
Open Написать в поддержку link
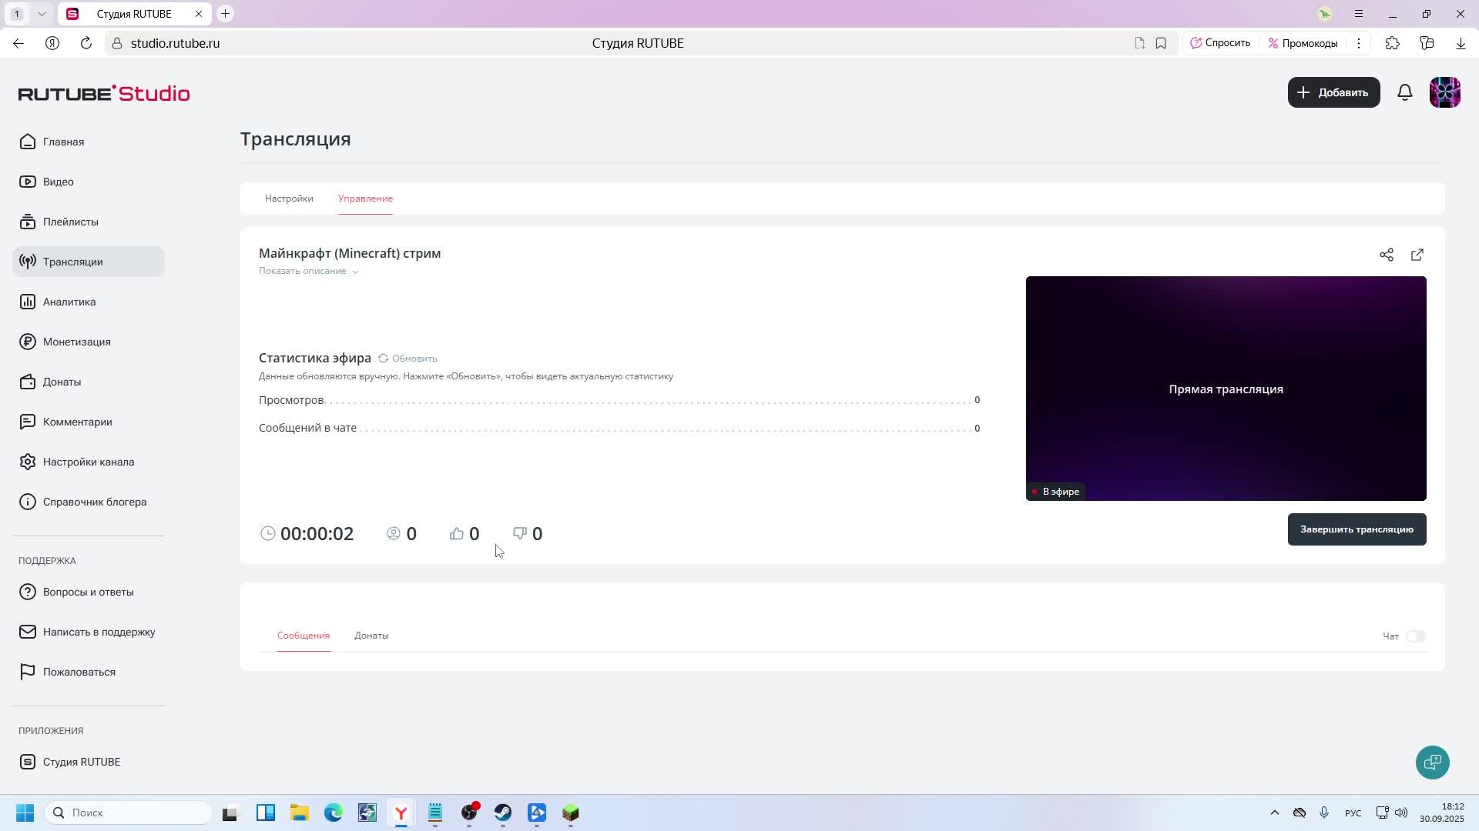pos(99,632)
